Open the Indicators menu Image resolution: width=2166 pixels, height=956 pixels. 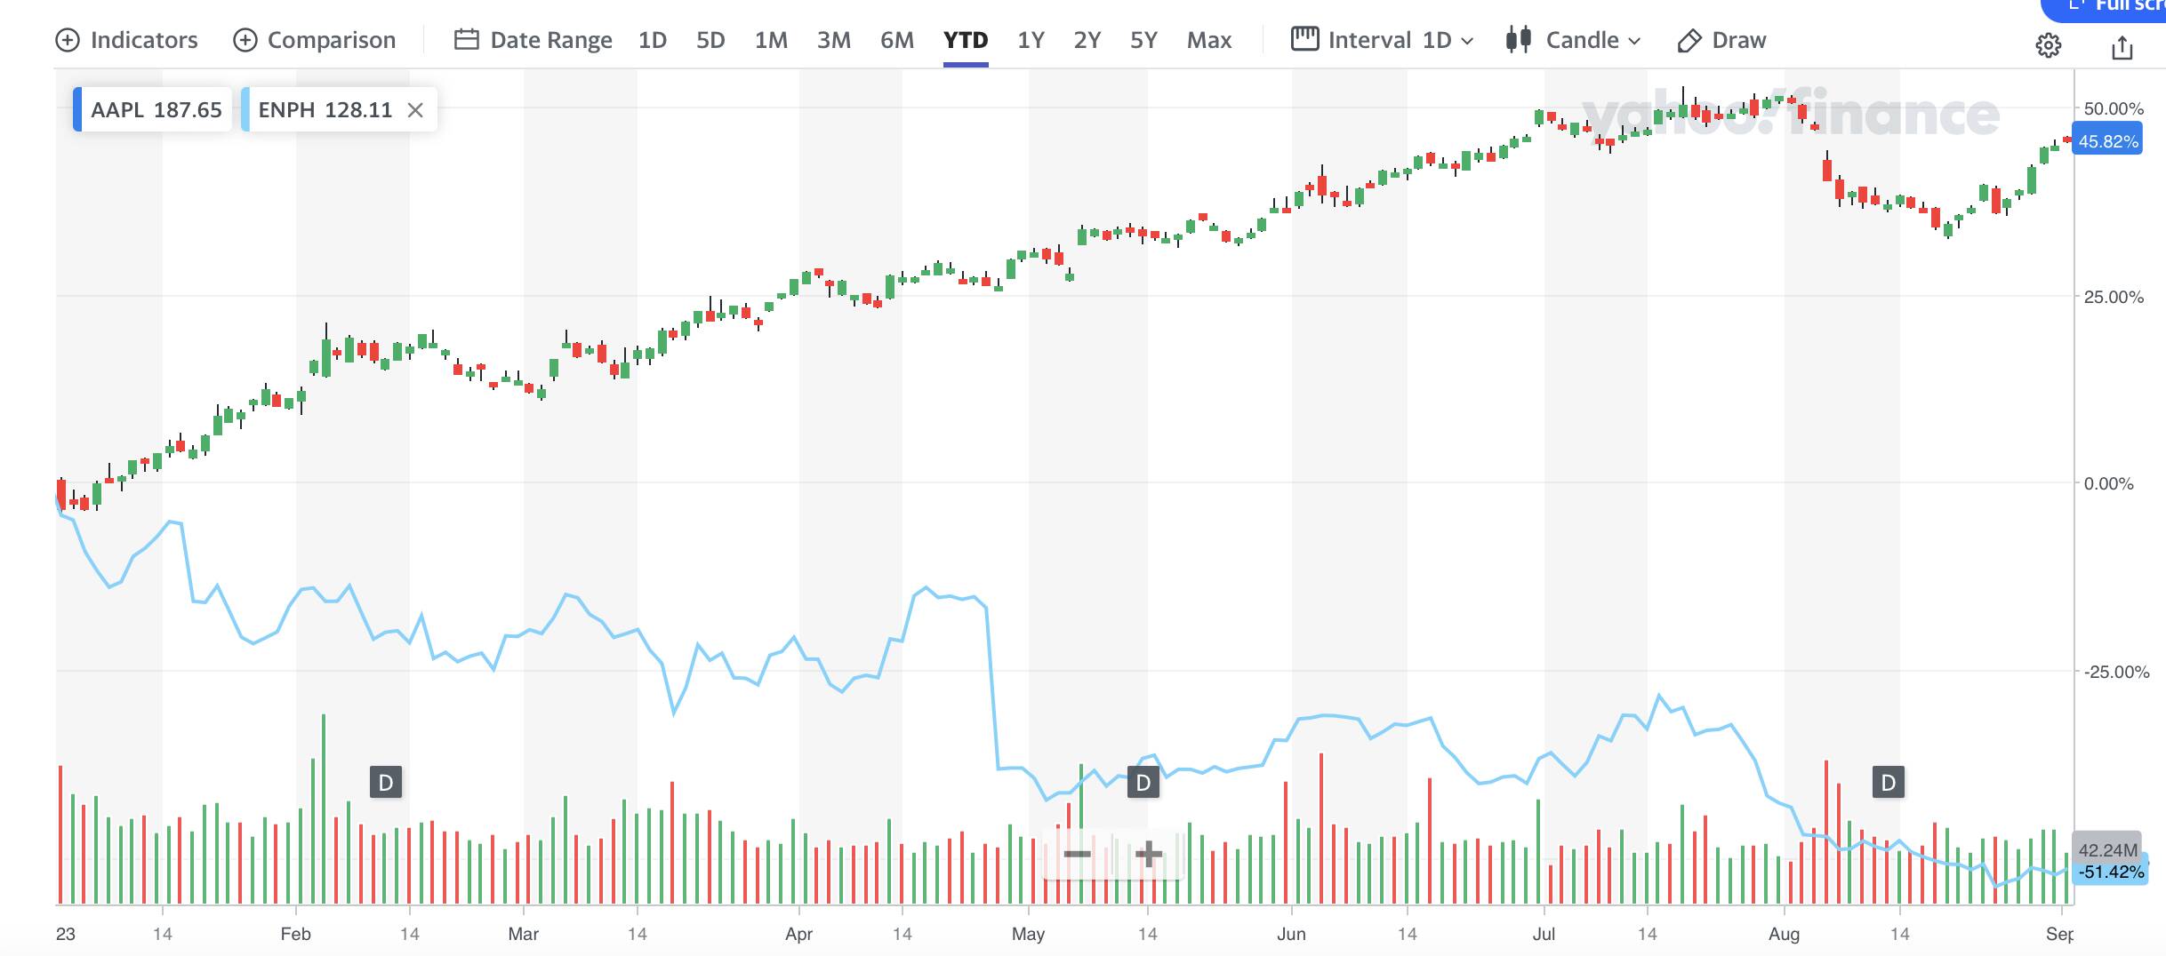(127, 40)
